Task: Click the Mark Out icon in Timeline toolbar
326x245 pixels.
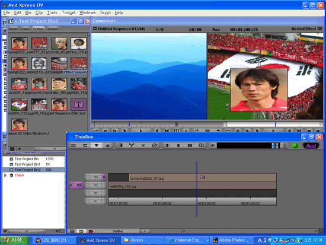Action: tap(178, 145)
